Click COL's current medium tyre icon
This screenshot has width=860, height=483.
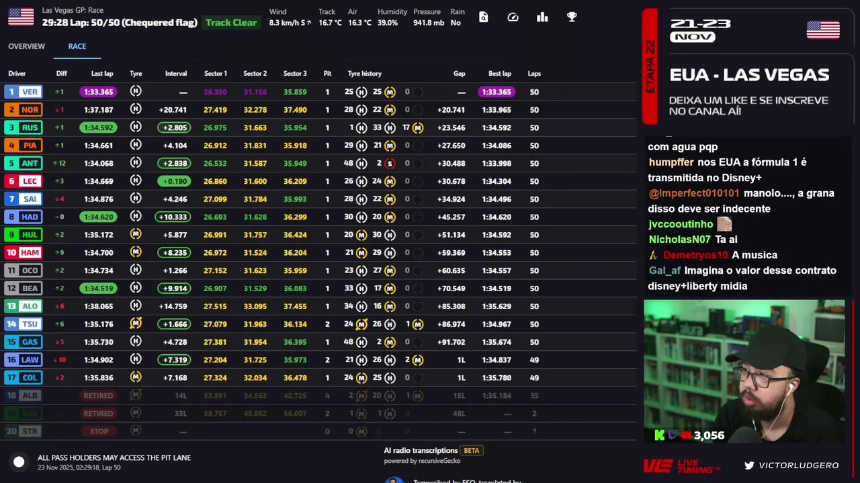pyautogui.click(x=136, y=377)
